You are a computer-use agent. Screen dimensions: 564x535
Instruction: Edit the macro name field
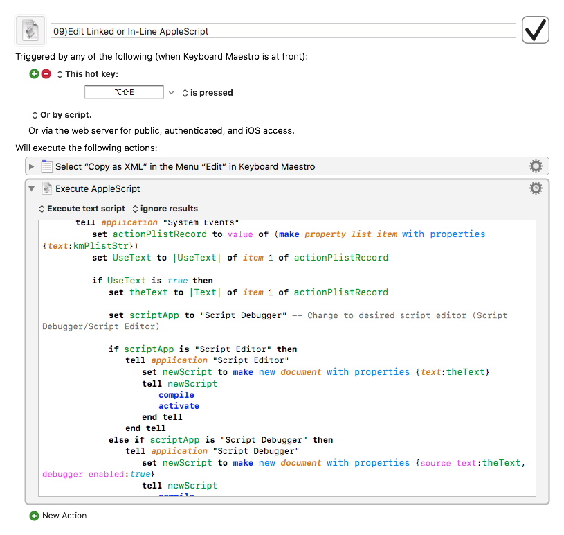click(x=283, y=31)
